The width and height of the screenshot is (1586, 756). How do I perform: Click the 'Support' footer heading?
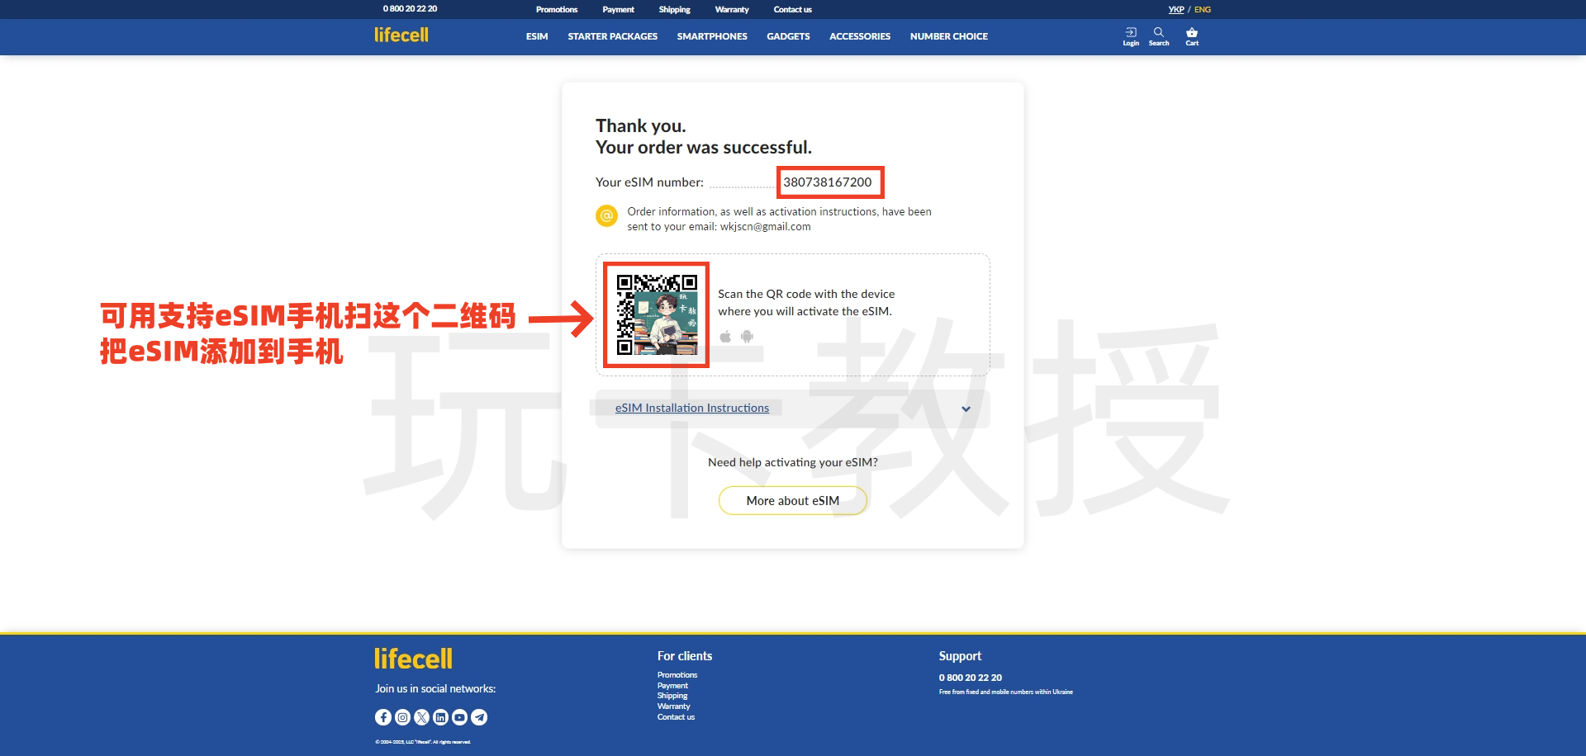[x=960, y=656]
